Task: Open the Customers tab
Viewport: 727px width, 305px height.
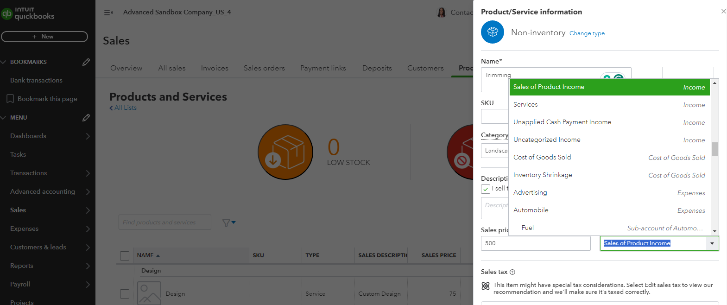Action: [425, 68]
